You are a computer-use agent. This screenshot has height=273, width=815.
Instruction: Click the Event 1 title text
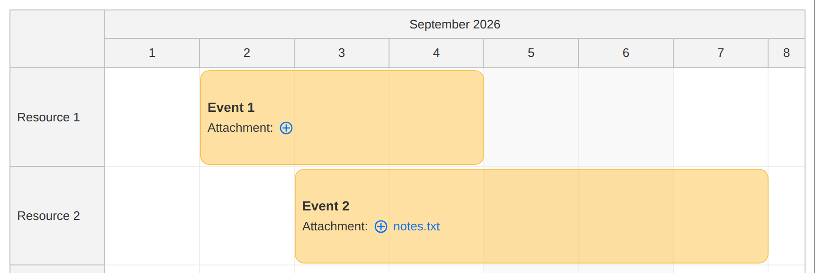(231, 108)
